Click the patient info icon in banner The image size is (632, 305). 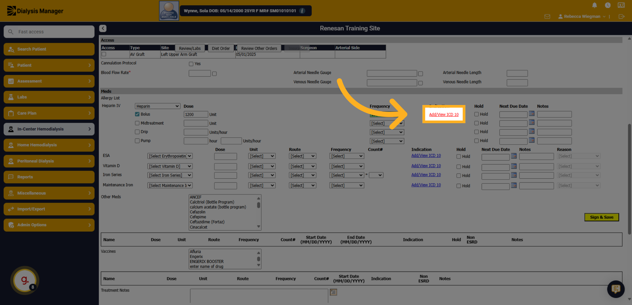coord(302,11)
